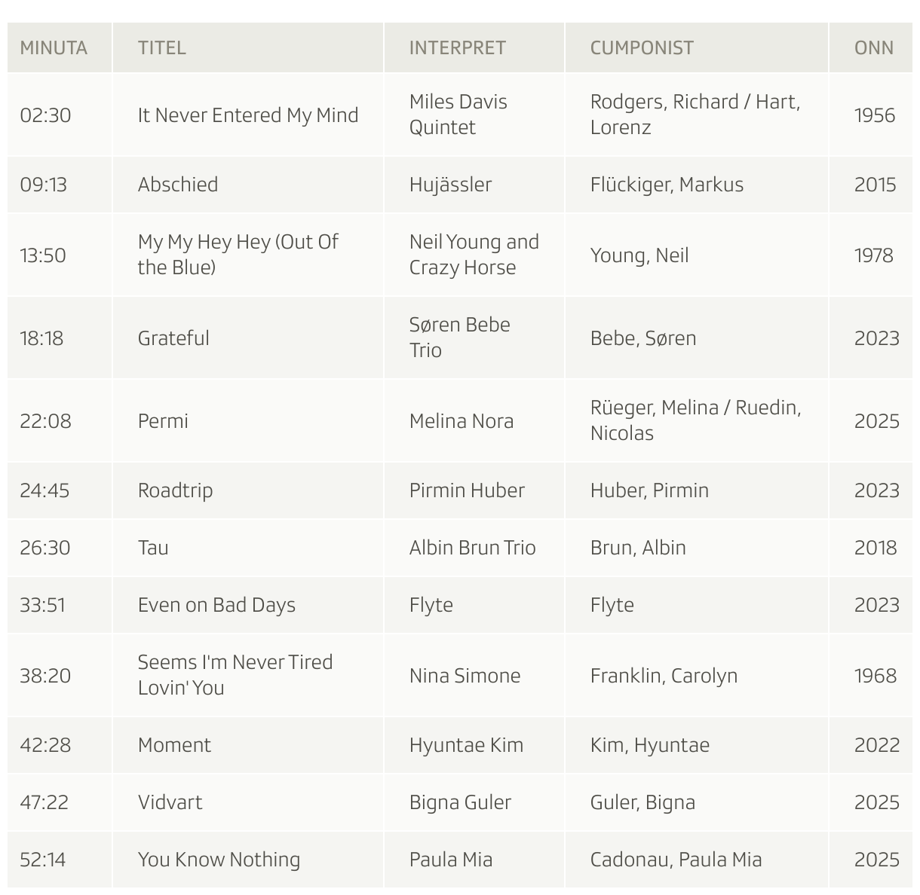The image size is (920, 895).
Task: Click the composer "Flückiger, Markus"
Action: [x=667, y=185]
